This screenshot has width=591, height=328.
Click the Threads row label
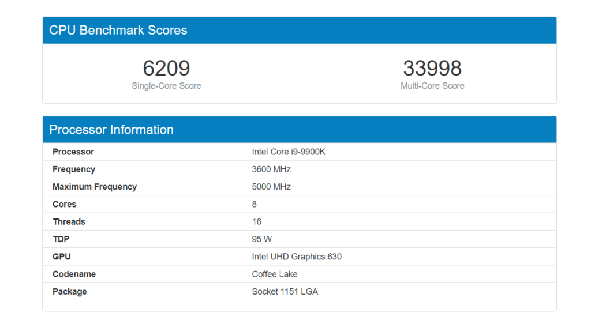[69, 222]
